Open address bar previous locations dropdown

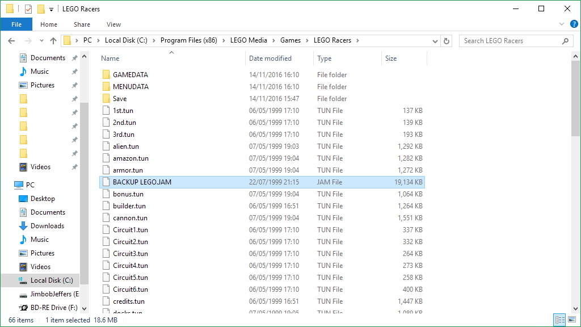pos(435,41)
